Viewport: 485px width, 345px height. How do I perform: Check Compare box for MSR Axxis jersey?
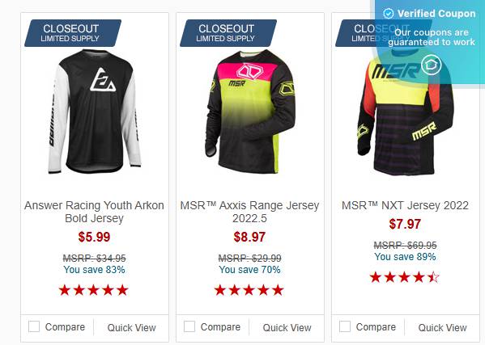click(189, 326)
